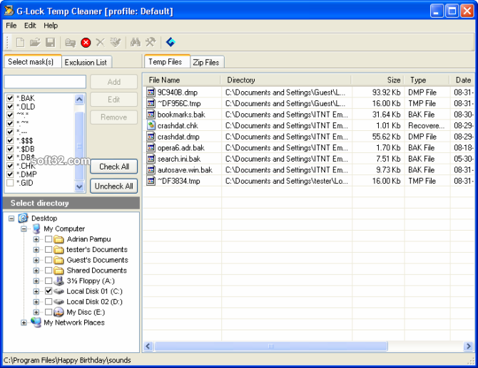The image size is (478, 368).
Task: Expand the Adrian Pampu folder node
Action: pyautogui.click(x=36, y=239)
